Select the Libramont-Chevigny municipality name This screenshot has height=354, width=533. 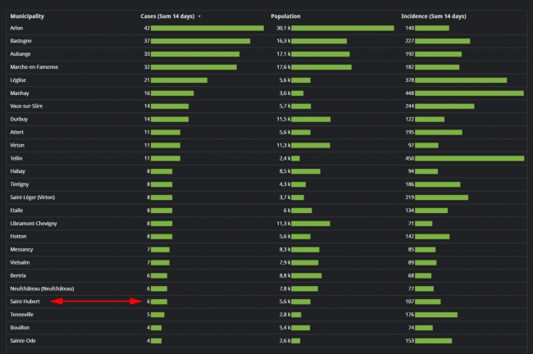pyautogui.click(x=34, y=224)
